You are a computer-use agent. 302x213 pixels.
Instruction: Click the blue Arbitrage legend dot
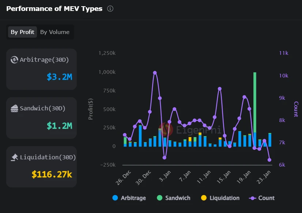coord(115,198)
